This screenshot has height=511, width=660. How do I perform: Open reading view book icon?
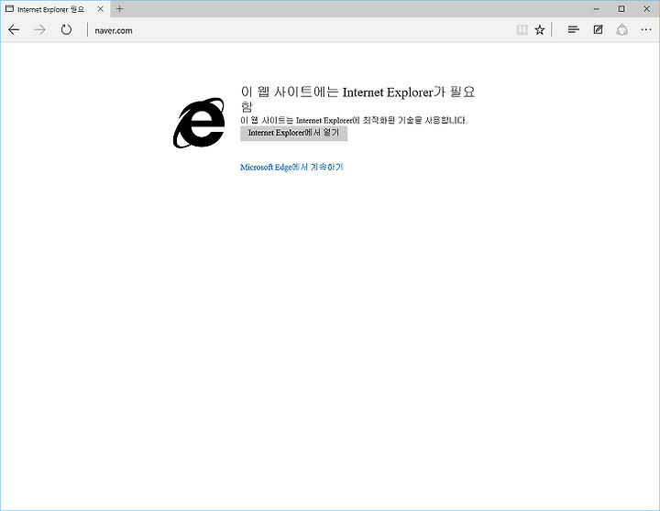(522, 30)
